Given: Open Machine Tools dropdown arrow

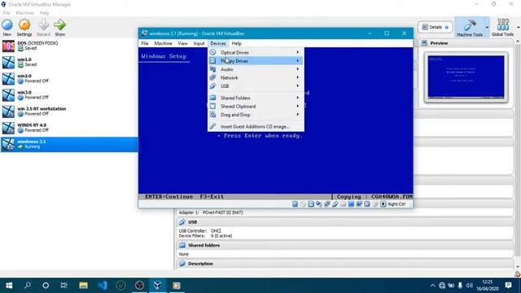Looking at the screenshot, I should pos(487,27).
